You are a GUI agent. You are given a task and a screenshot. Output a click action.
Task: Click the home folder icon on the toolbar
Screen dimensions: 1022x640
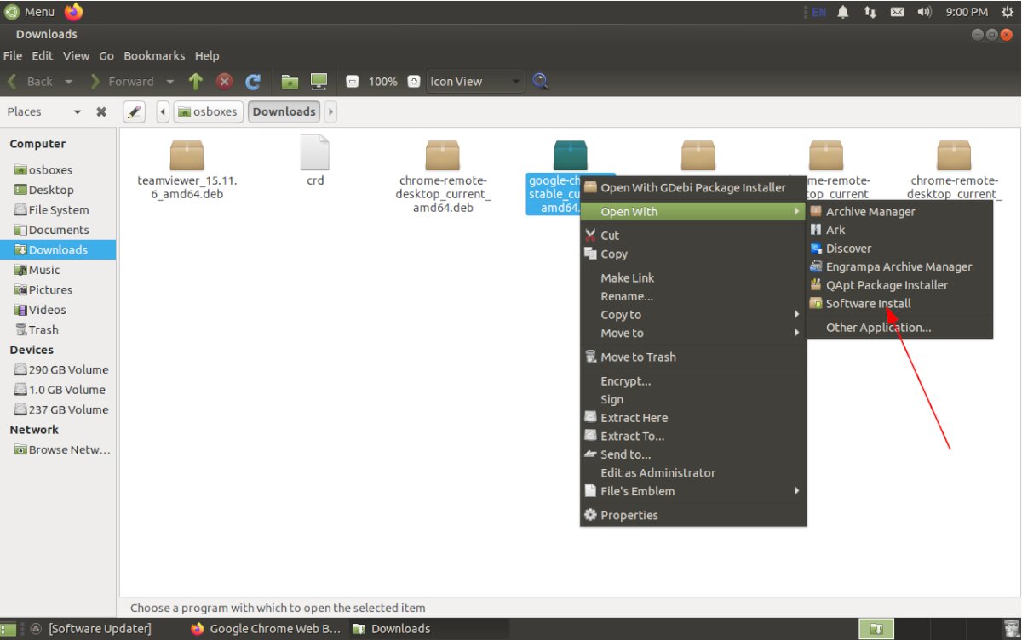coord(289,81)
